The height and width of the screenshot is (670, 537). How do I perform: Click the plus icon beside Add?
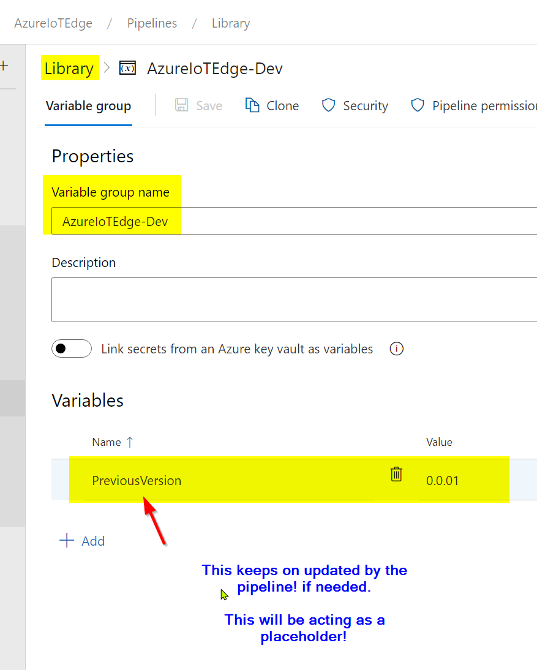click(67, 540)
